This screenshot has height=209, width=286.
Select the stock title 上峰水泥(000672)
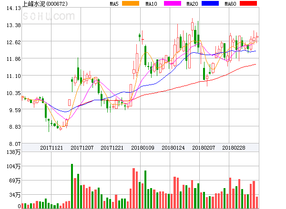pos(45,4)
